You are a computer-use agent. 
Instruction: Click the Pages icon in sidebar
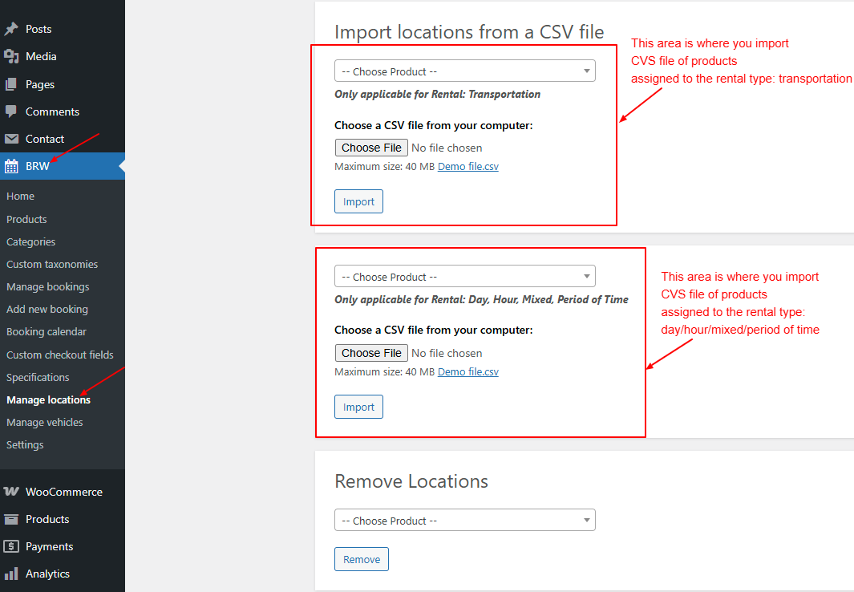[x=11, y=84]
